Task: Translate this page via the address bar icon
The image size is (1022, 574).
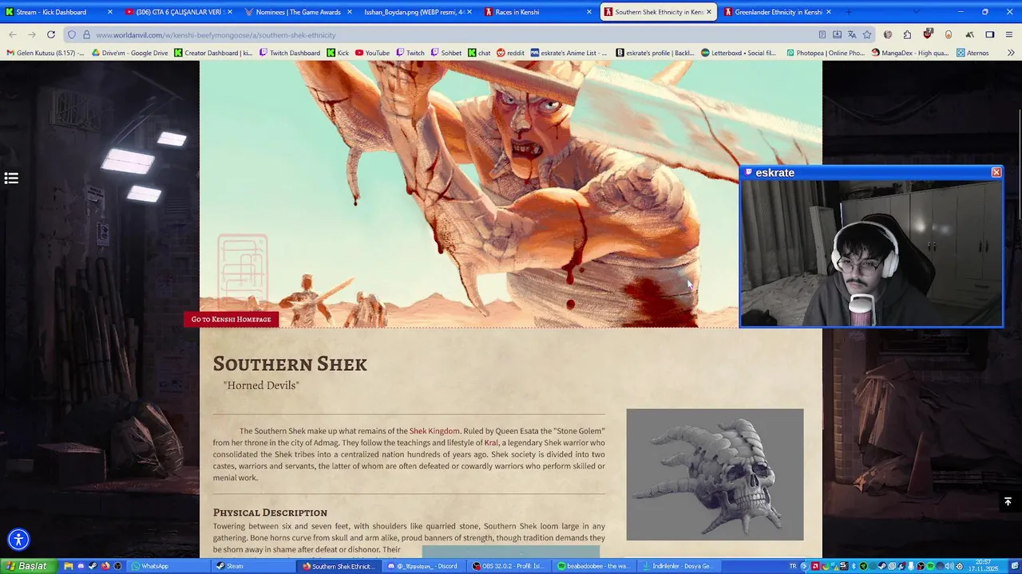Action: pyautogui.click(x=852, y=34)
